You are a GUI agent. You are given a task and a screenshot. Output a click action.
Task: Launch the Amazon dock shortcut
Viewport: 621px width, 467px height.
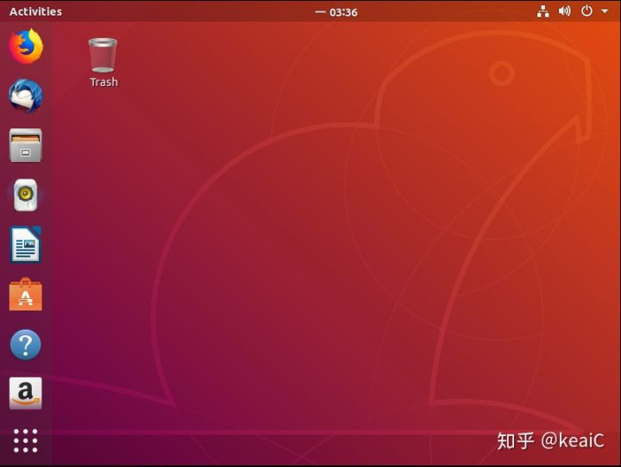click(x=26, y=394)
